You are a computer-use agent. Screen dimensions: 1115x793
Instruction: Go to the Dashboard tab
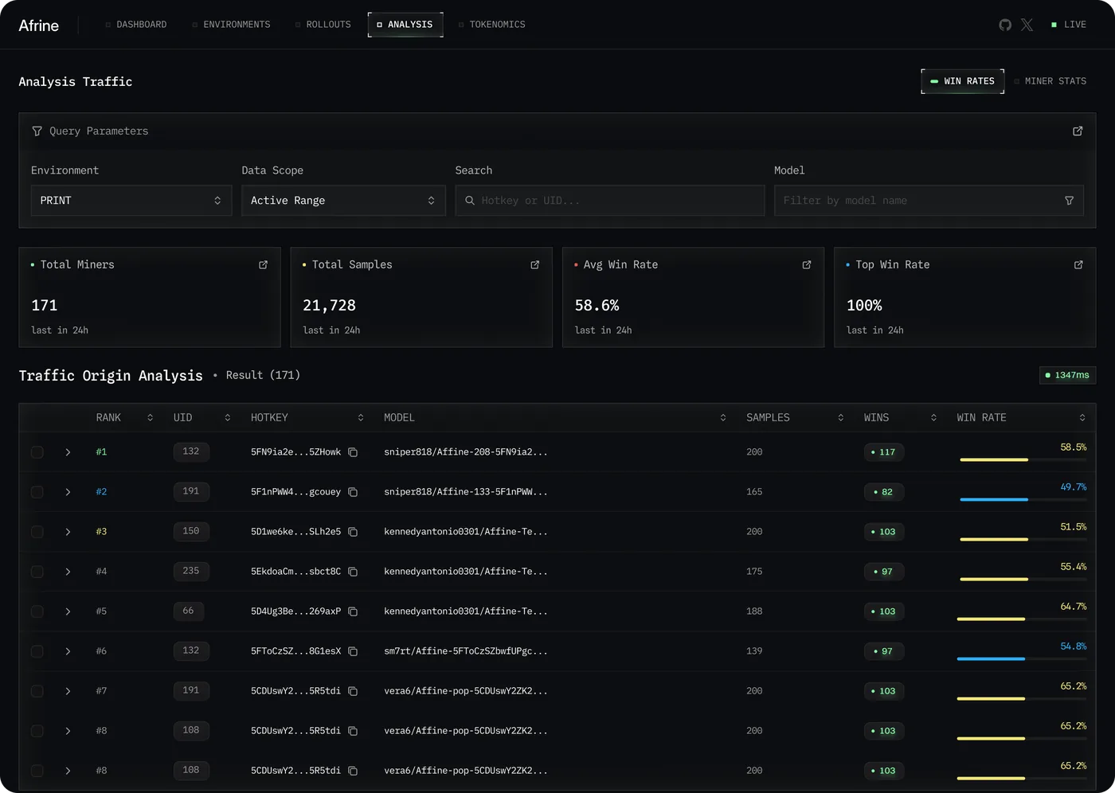(136, 25)
